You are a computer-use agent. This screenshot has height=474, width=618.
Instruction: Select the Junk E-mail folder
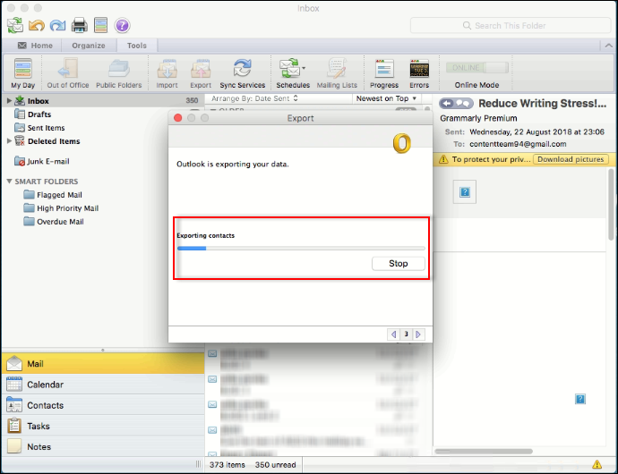pyautogui.click(x=48, y=161)
